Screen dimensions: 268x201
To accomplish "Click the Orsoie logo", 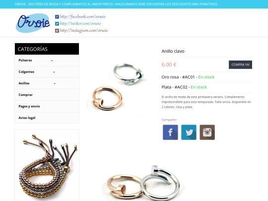I will 33,23.
